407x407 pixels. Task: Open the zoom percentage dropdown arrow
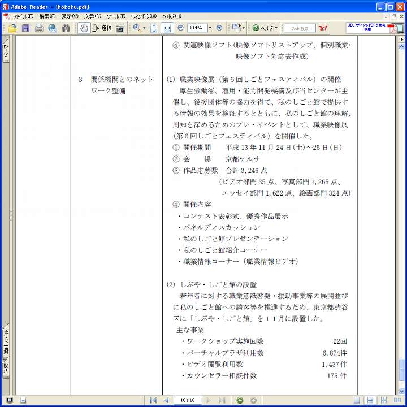click(x=210, y=28)
